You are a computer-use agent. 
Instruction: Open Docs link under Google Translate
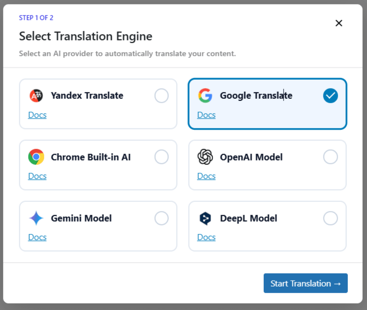[x=206, y=115]
